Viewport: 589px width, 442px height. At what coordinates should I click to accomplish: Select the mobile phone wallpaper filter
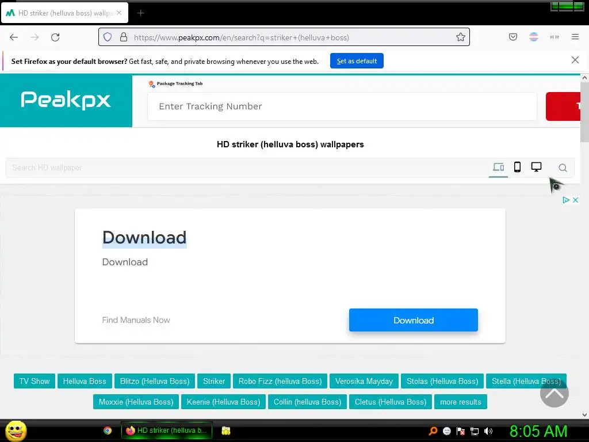click(517, 167)
